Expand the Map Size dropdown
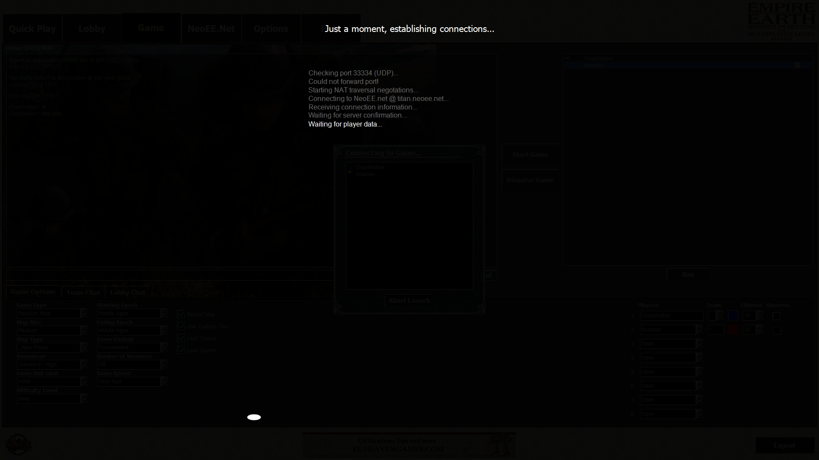The image size is (819, 460). (84, 331)
